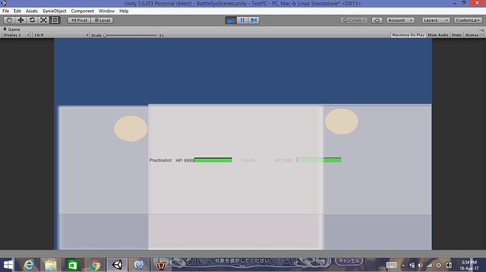
Task: Toggle Maximize On Play
Action: coord(409,35)
